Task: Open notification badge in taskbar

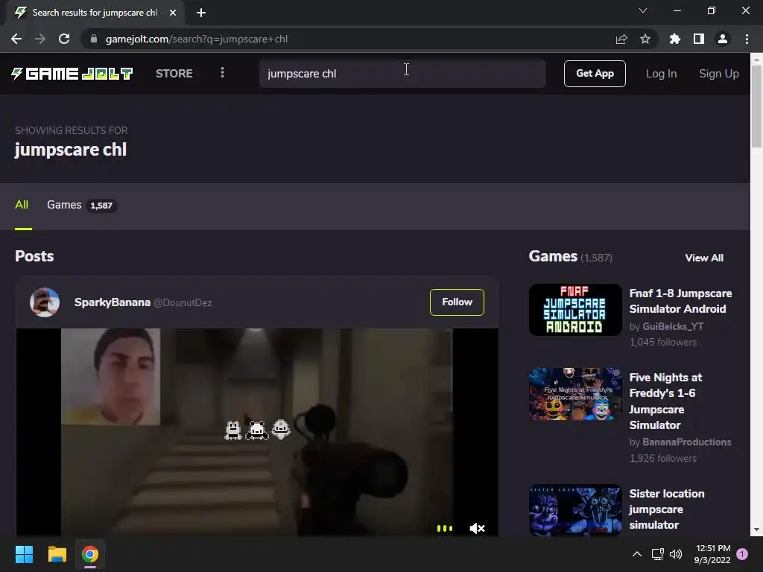Action: [742, 554]
